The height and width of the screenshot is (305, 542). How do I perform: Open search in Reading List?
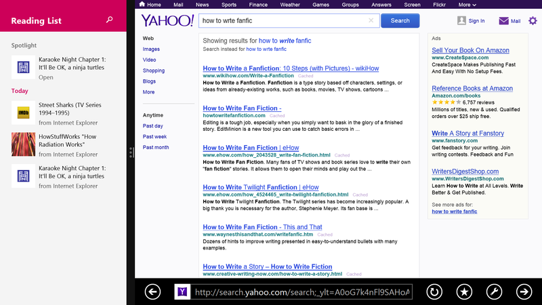click(x=109, y=20)
